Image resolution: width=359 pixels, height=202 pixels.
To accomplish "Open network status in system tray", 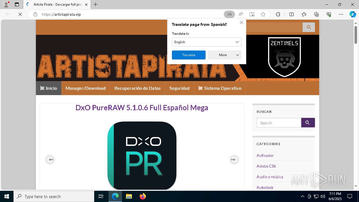I will pos(316,196).
